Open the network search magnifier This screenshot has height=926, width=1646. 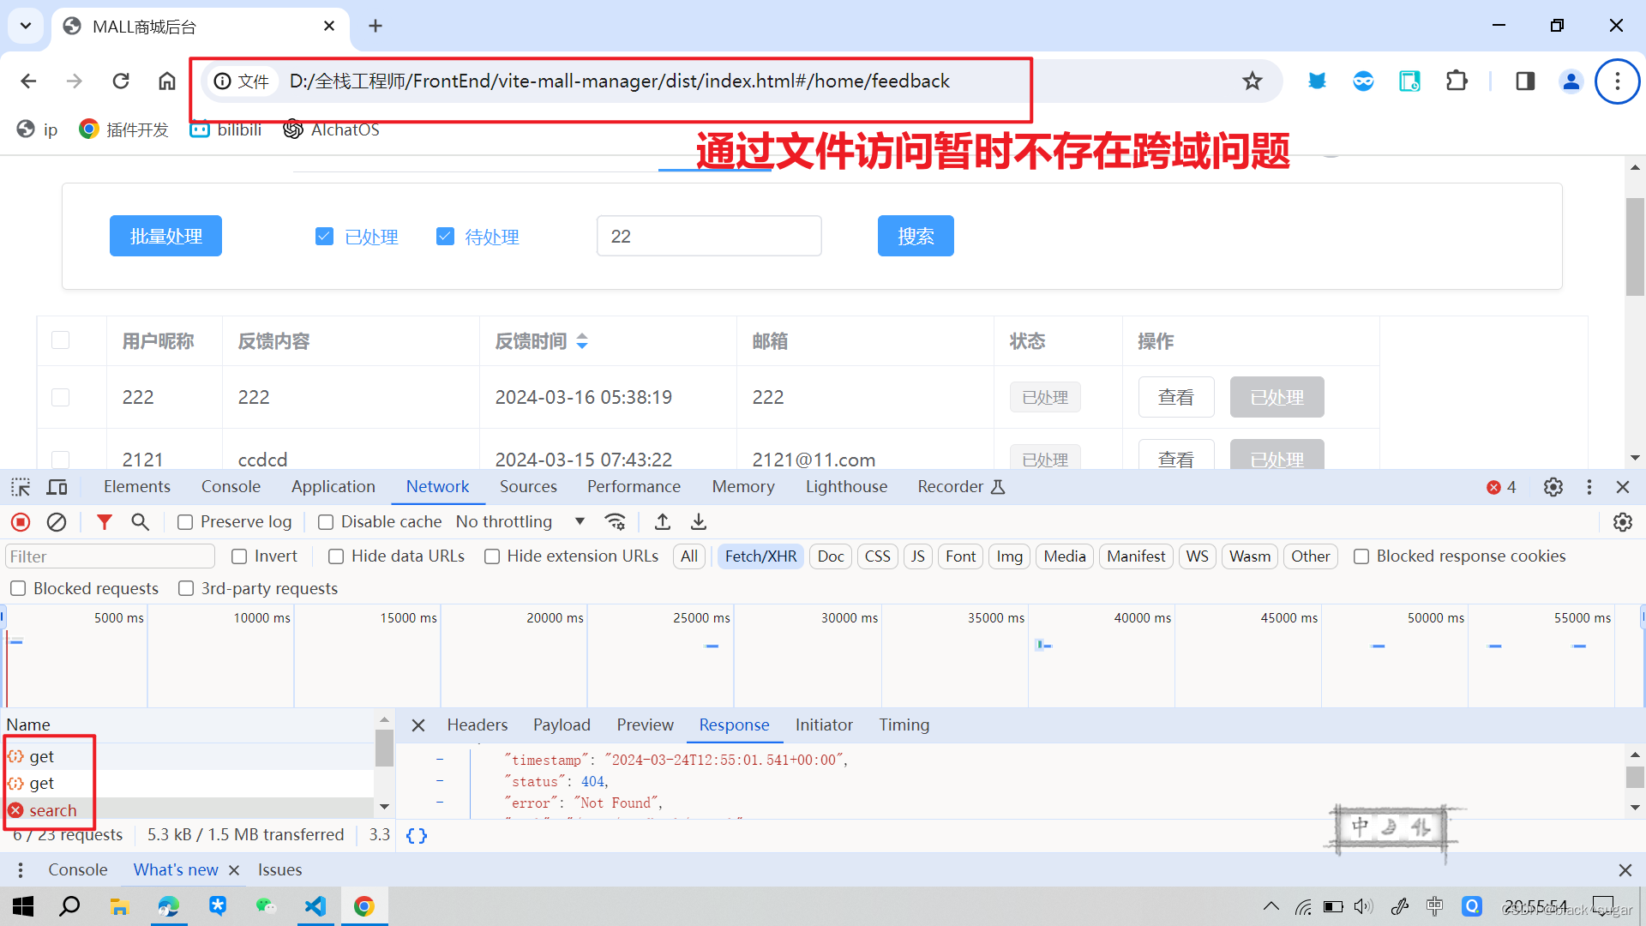tap(140, 522)
